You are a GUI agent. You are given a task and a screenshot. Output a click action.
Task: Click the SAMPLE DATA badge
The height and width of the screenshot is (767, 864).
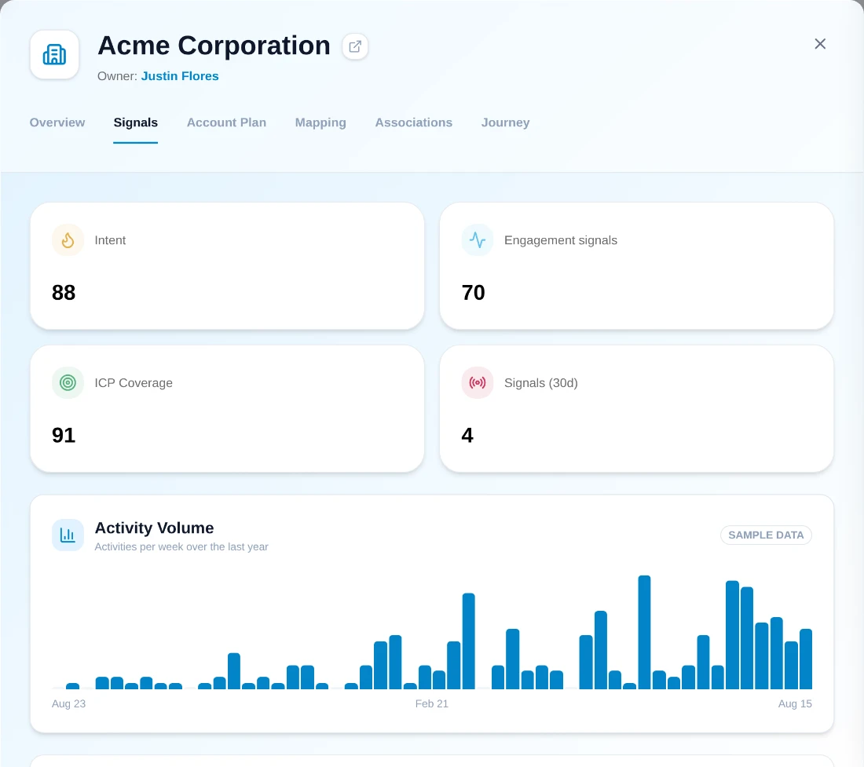click(766, 535)
